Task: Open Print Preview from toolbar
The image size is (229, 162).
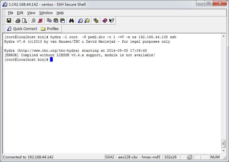Action: [x=25, y=20]
